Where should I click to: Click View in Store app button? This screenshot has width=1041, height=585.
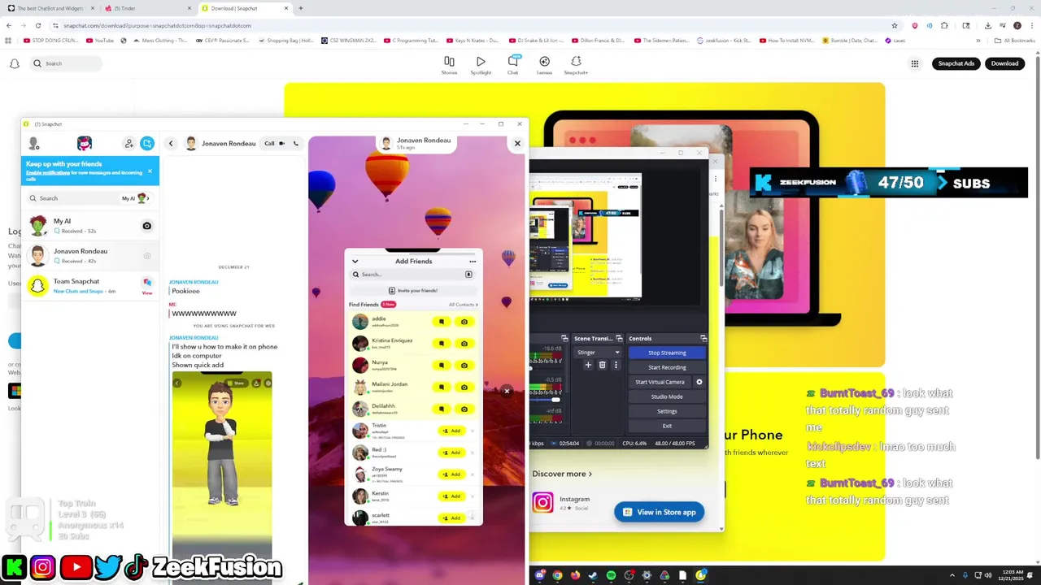pos(660,512)
